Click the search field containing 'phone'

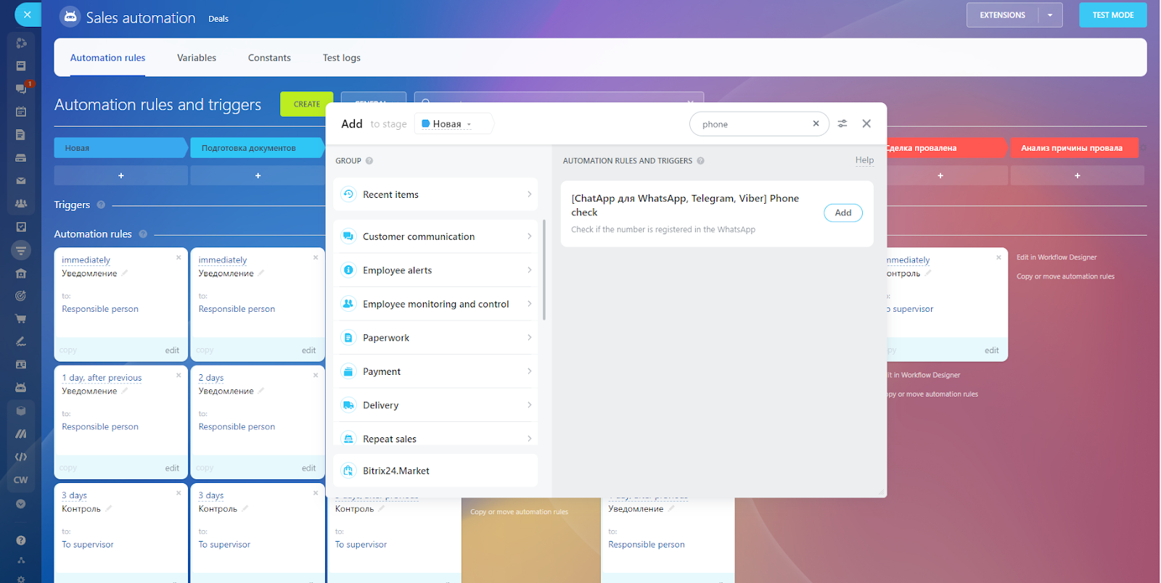tap(751, 124)
